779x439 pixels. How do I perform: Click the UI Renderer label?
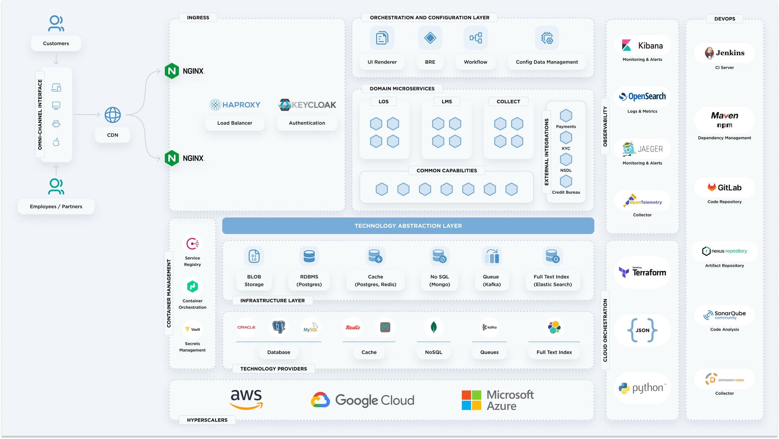(382, 62)
